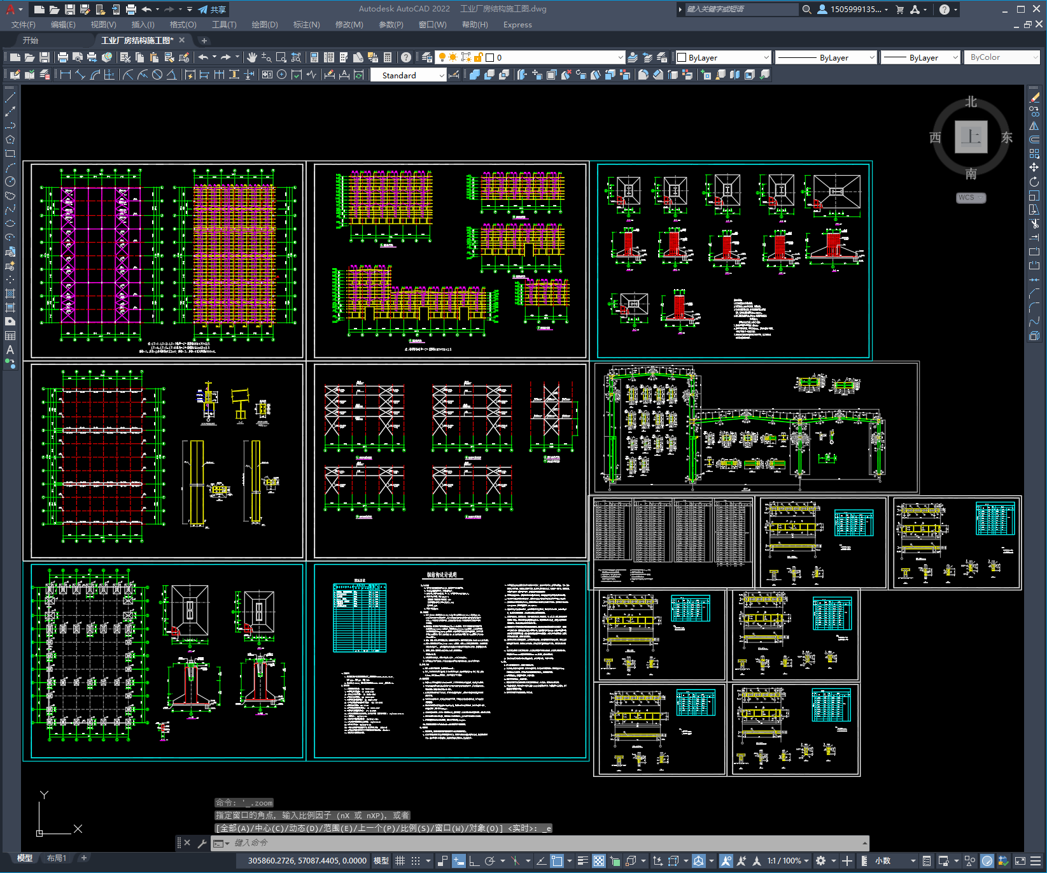Toggle snap mode dots in status bar
This screenshot has height=873, width=1047.
pos(416,861)
